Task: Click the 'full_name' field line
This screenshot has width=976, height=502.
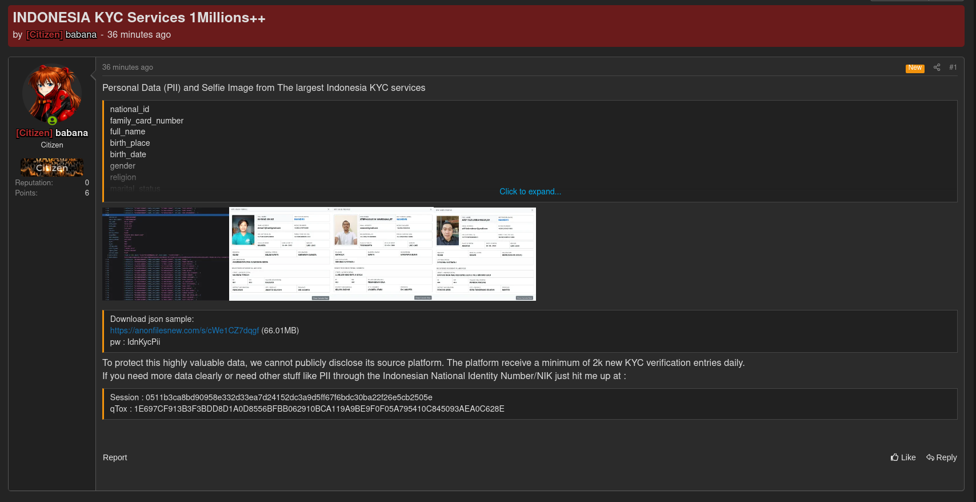Action: [127, 132]
